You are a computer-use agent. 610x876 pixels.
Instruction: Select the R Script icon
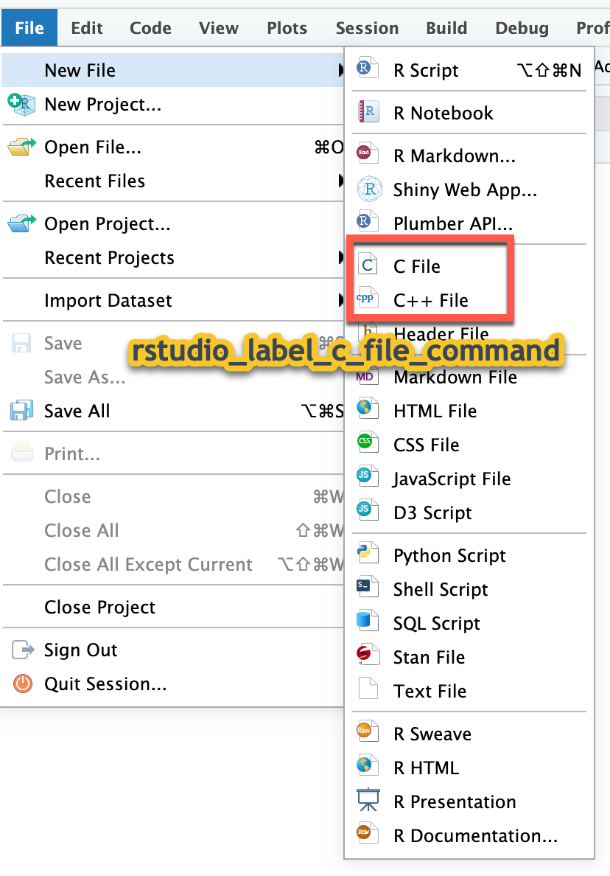pyautogui.click(x=368, y=69)
